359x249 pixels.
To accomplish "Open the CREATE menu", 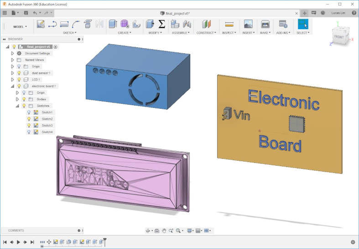I will (x=125, y=33).
